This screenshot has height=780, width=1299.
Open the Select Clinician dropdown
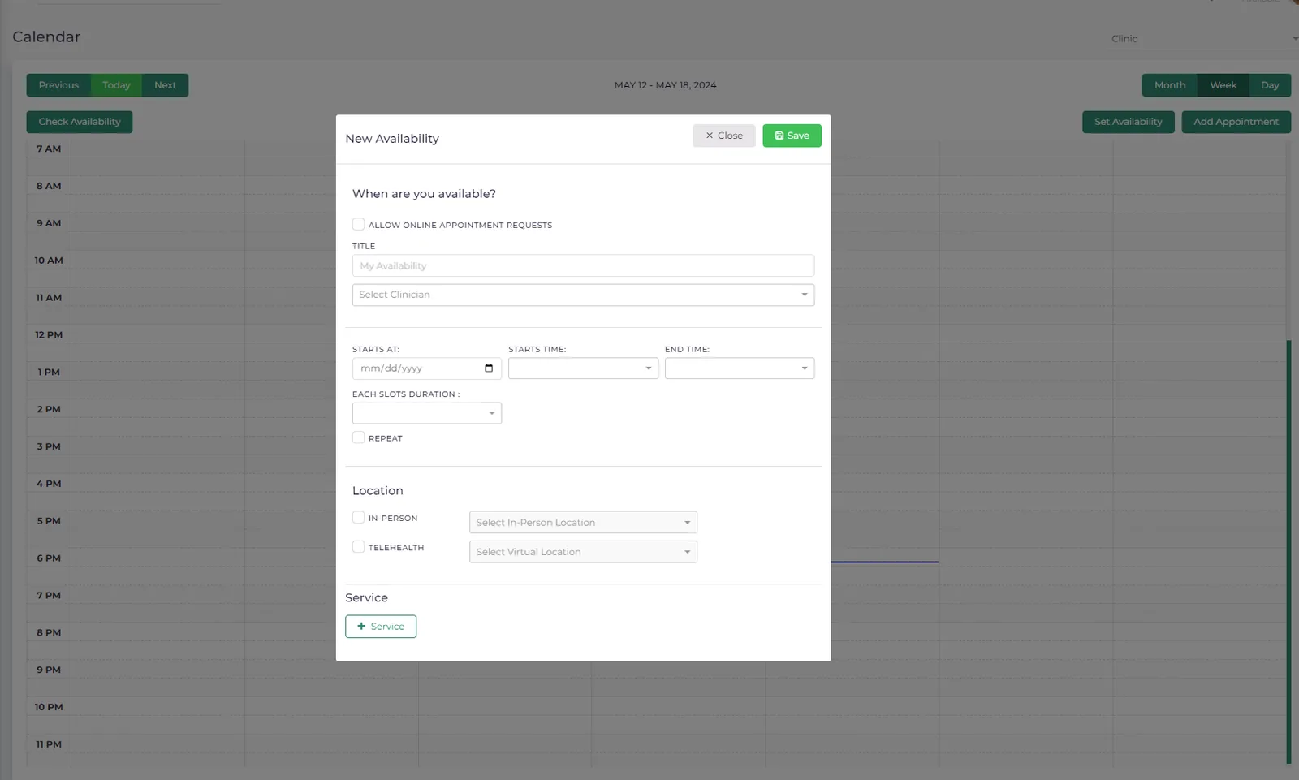pyautogui.click(x=583, y=295)
